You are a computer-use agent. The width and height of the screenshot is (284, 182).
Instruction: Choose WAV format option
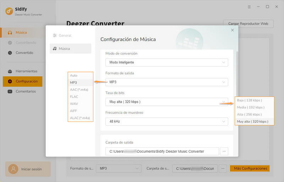81,104
